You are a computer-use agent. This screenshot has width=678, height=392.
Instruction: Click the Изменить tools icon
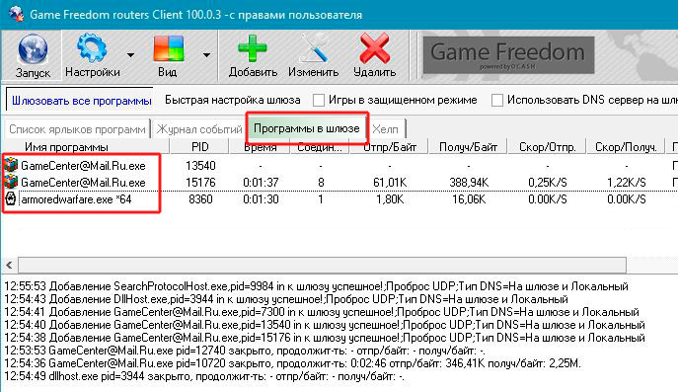(x=314, y=48)
